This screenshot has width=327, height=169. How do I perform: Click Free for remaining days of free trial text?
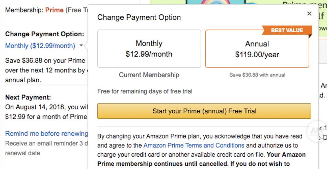(145, 91)
